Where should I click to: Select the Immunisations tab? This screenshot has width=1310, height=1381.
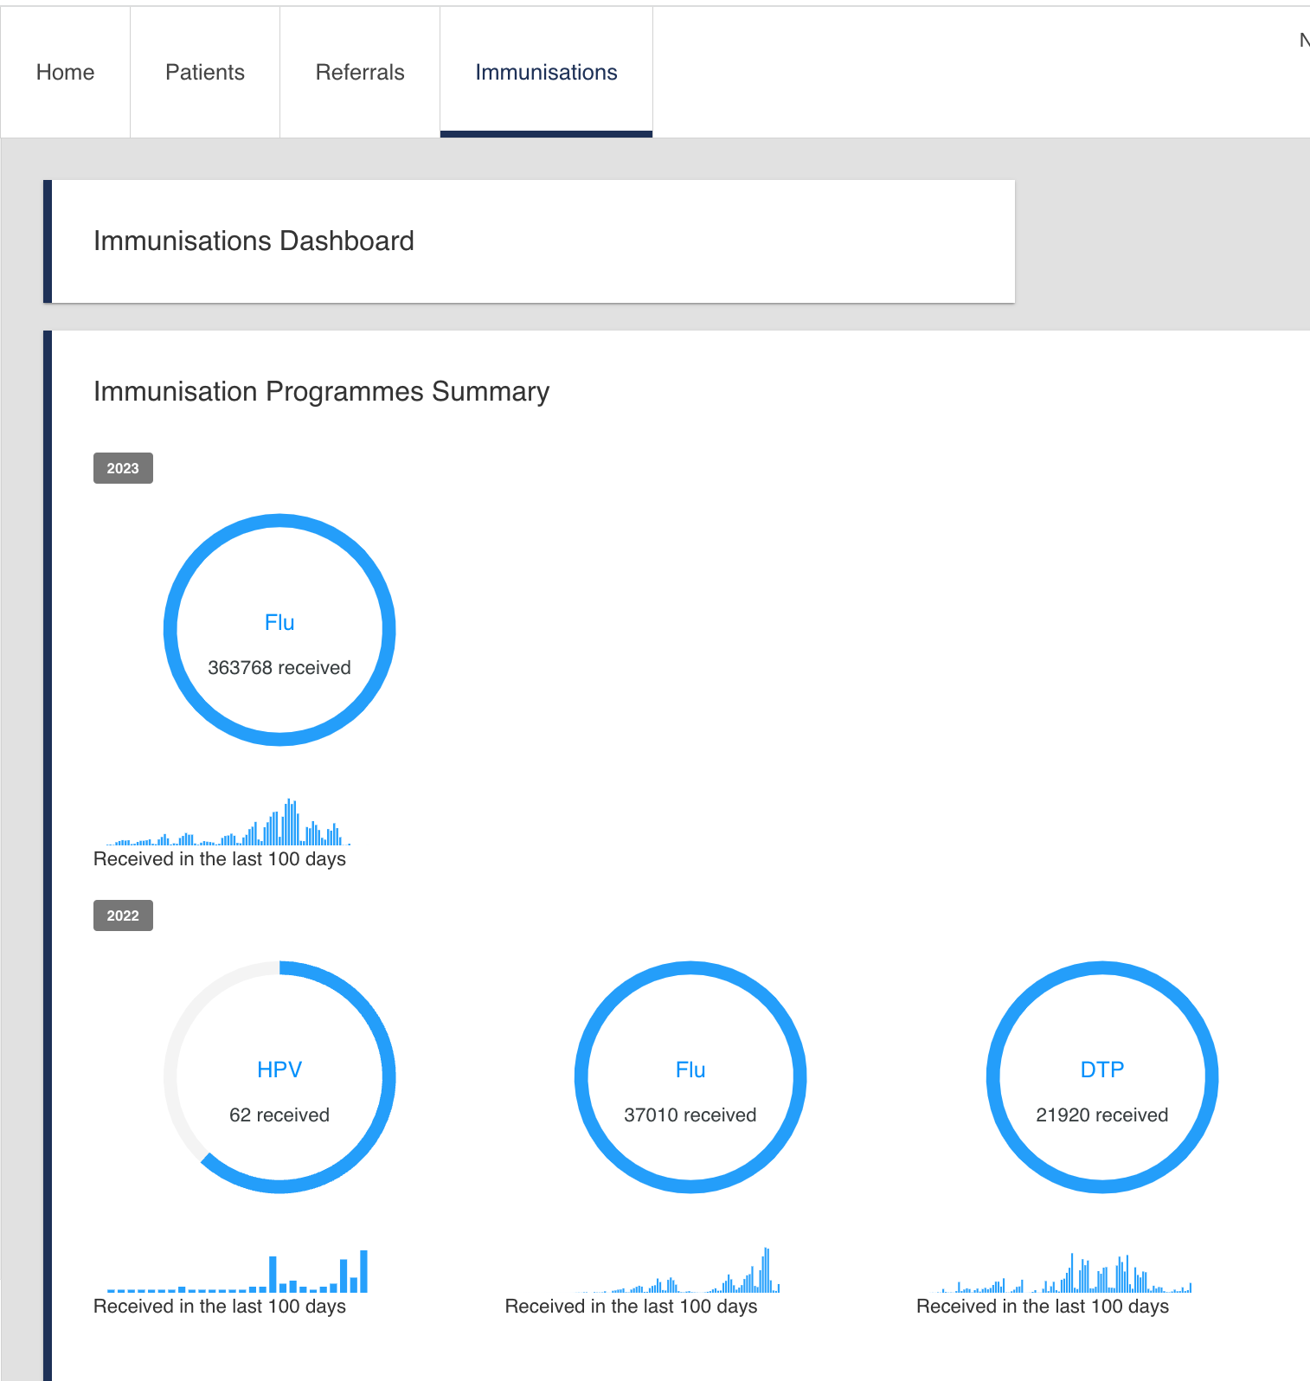pyautogui.click(x=546, y=73)
